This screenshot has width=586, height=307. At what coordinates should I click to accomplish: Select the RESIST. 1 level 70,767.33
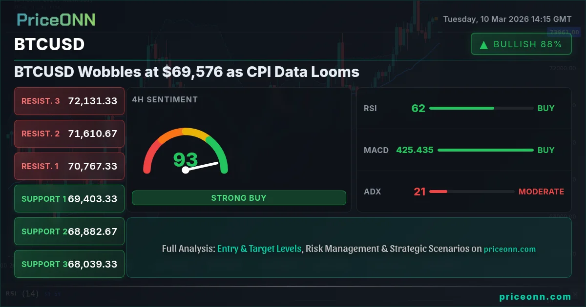pyautogui.click(x=69, y=166)
